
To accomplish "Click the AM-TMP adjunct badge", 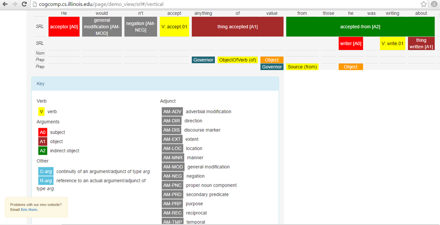I will [x=173, y=221].
